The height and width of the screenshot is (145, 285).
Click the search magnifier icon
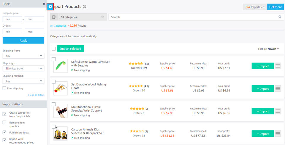click(280, 17)
